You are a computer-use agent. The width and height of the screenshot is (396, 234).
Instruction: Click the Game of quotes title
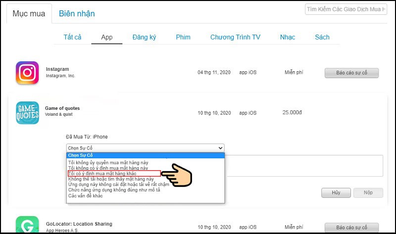point(62,108)
